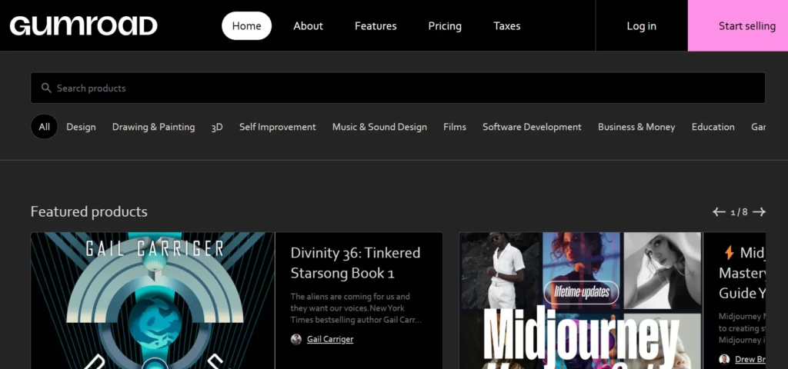Open the About page
The image size is (788, 369).
tap(308, 26)
